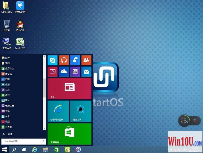The width and height of the screenshot is (203, 153).
Task: Focus the 搜索所有位置 search field
Action: click(x=23, y=142)
